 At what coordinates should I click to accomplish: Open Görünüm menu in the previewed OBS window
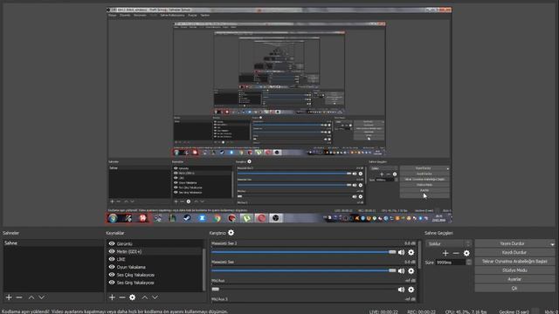140,16
